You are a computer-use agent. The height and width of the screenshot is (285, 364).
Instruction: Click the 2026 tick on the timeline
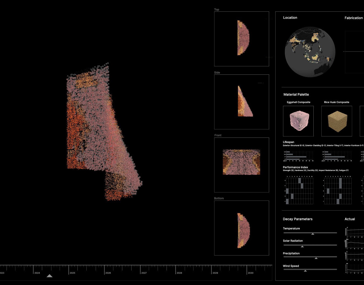[x=105, y=270]
